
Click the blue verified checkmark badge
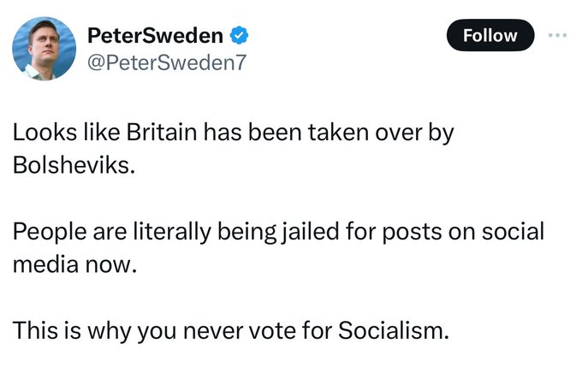242,36
